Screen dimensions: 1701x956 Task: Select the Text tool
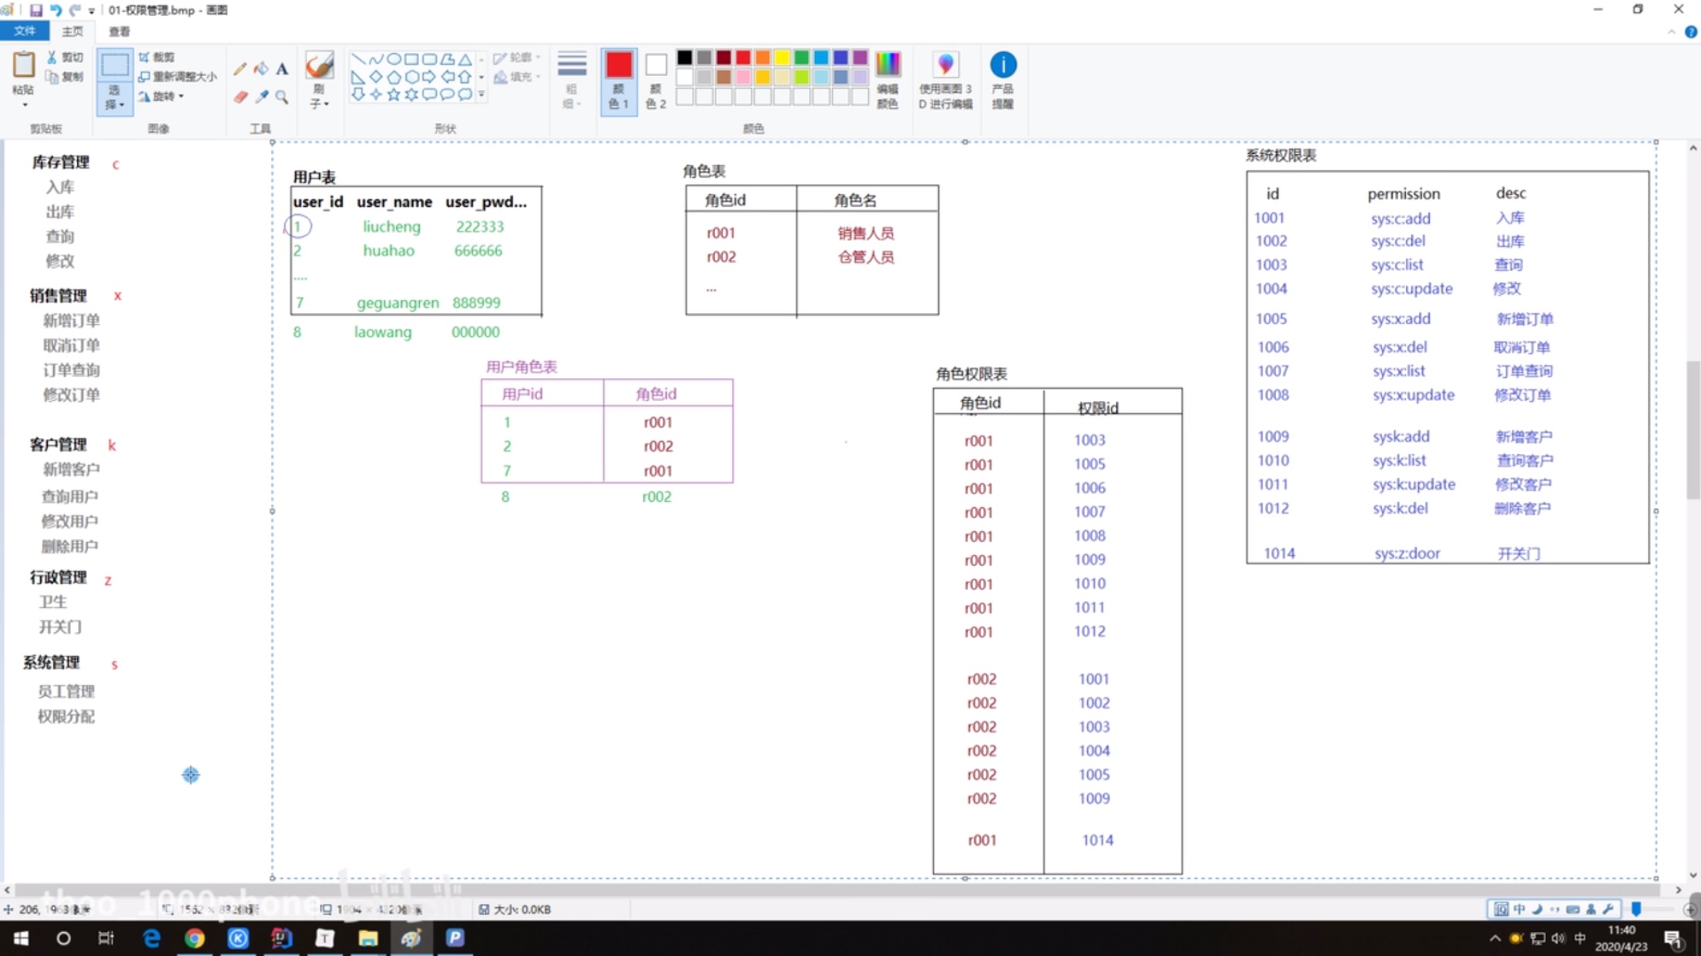click(x=282, y=69)
